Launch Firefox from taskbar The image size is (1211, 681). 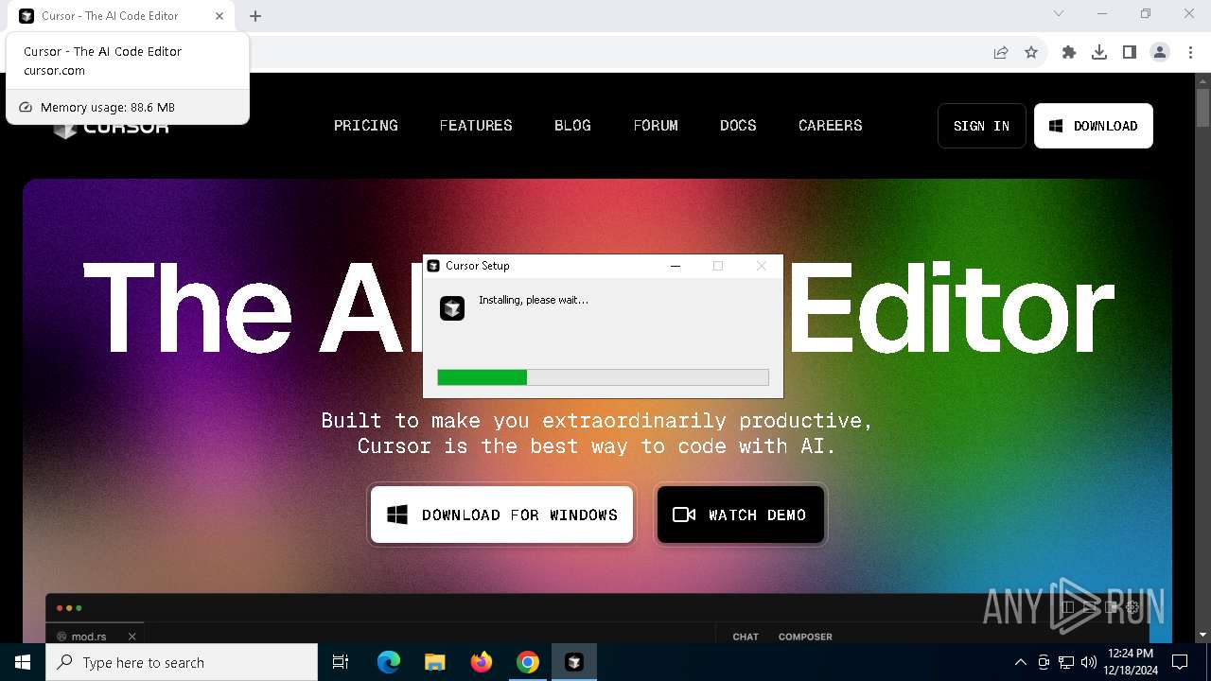pyautogui.click(x=482, y=662)
